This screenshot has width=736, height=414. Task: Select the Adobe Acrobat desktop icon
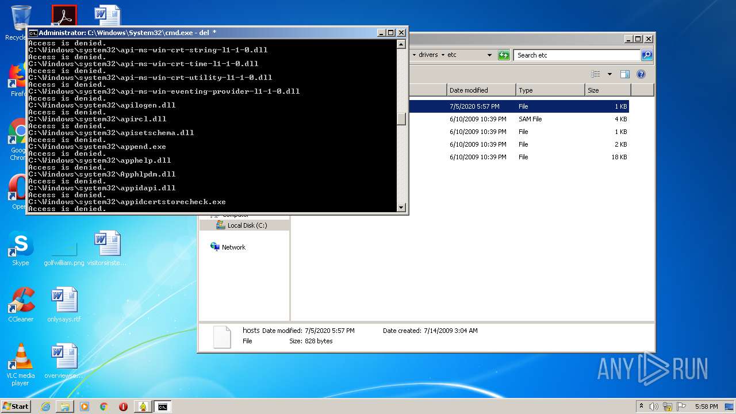coord(64,16)
